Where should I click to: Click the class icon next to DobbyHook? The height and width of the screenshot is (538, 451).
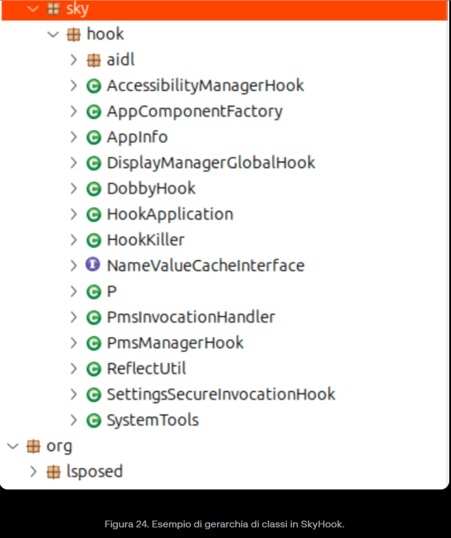94,189
